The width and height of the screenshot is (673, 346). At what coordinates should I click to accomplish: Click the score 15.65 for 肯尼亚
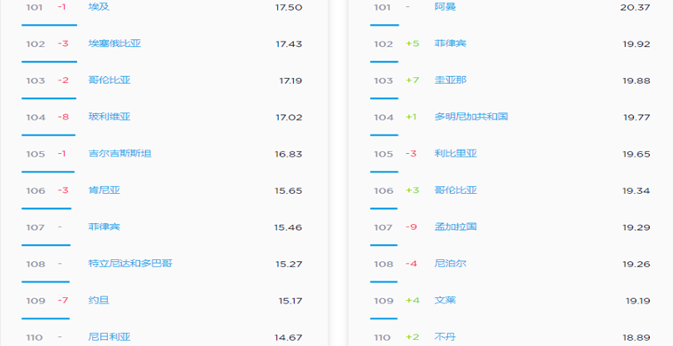point(289,191)
